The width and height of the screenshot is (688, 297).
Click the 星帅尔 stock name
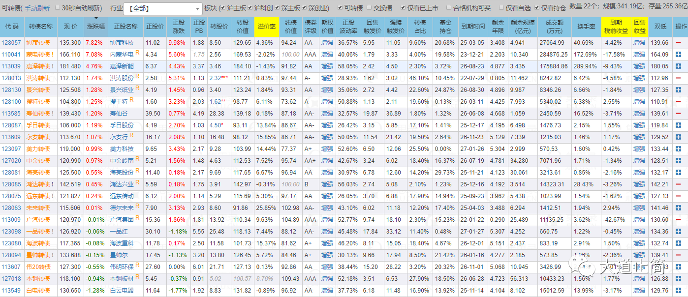119,255
